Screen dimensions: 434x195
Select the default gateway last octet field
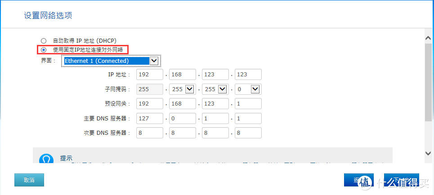pos(248,104)
